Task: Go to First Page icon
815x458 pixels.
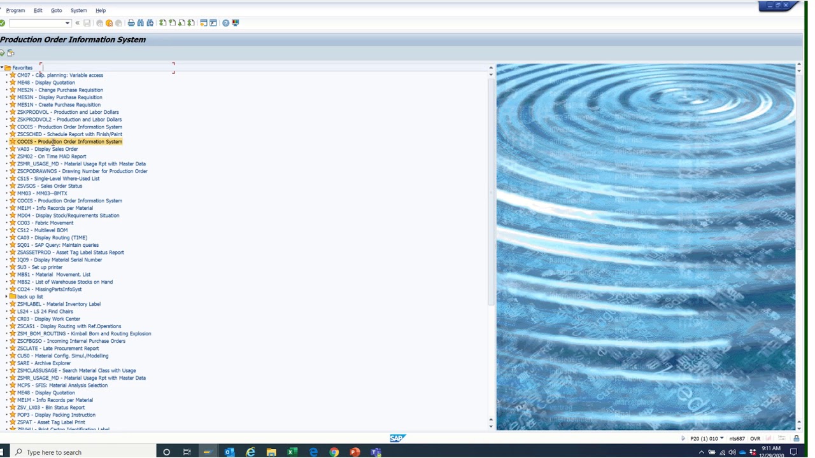Action: click(163, 23)
